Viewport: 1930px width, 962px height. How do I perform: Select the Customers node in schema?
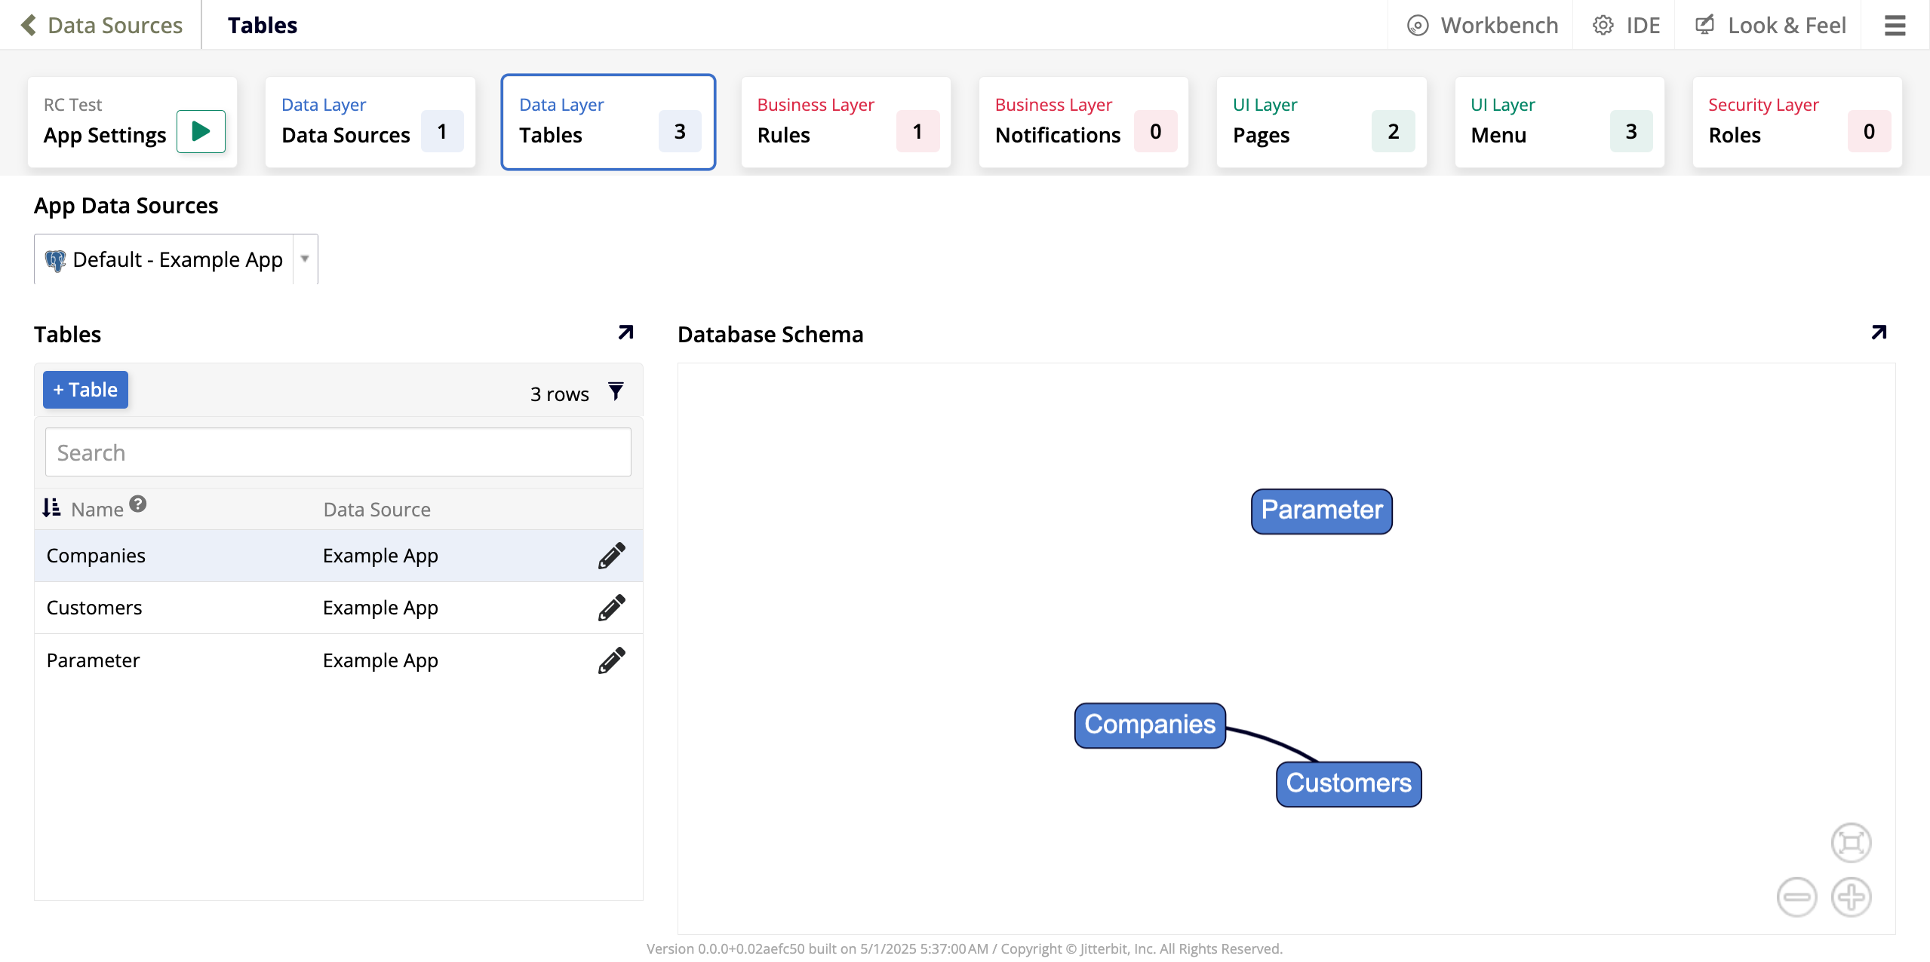point(1348,784)
